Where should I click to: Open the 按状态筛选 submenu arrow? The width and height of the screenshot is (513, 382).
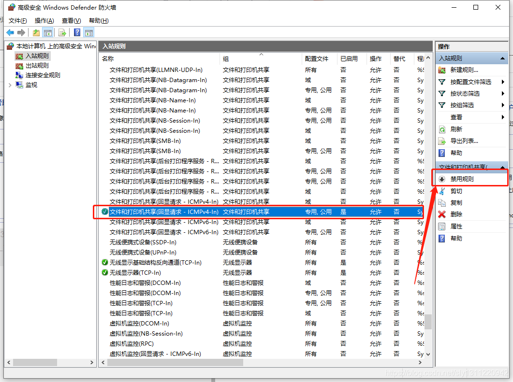tap(503, 94)
